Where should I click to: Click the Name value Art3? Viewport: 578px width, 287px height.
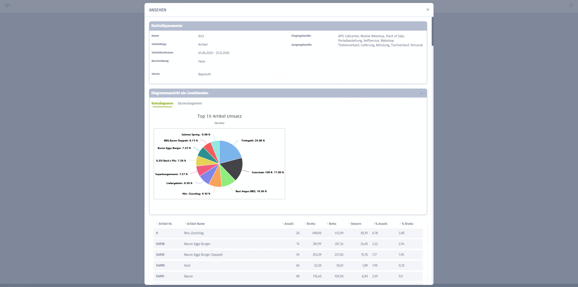pos(201,36)
